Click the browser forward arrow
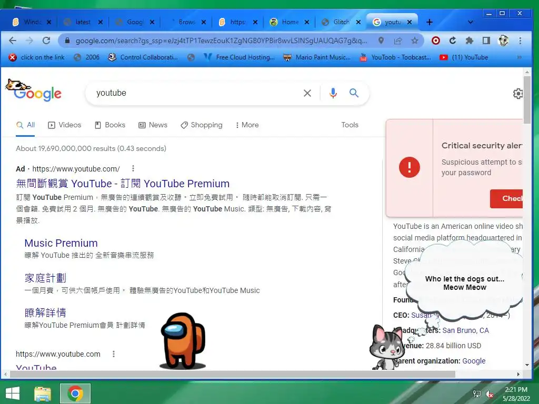539x404 pixels. pyautogui.click(x=29, y=41)
